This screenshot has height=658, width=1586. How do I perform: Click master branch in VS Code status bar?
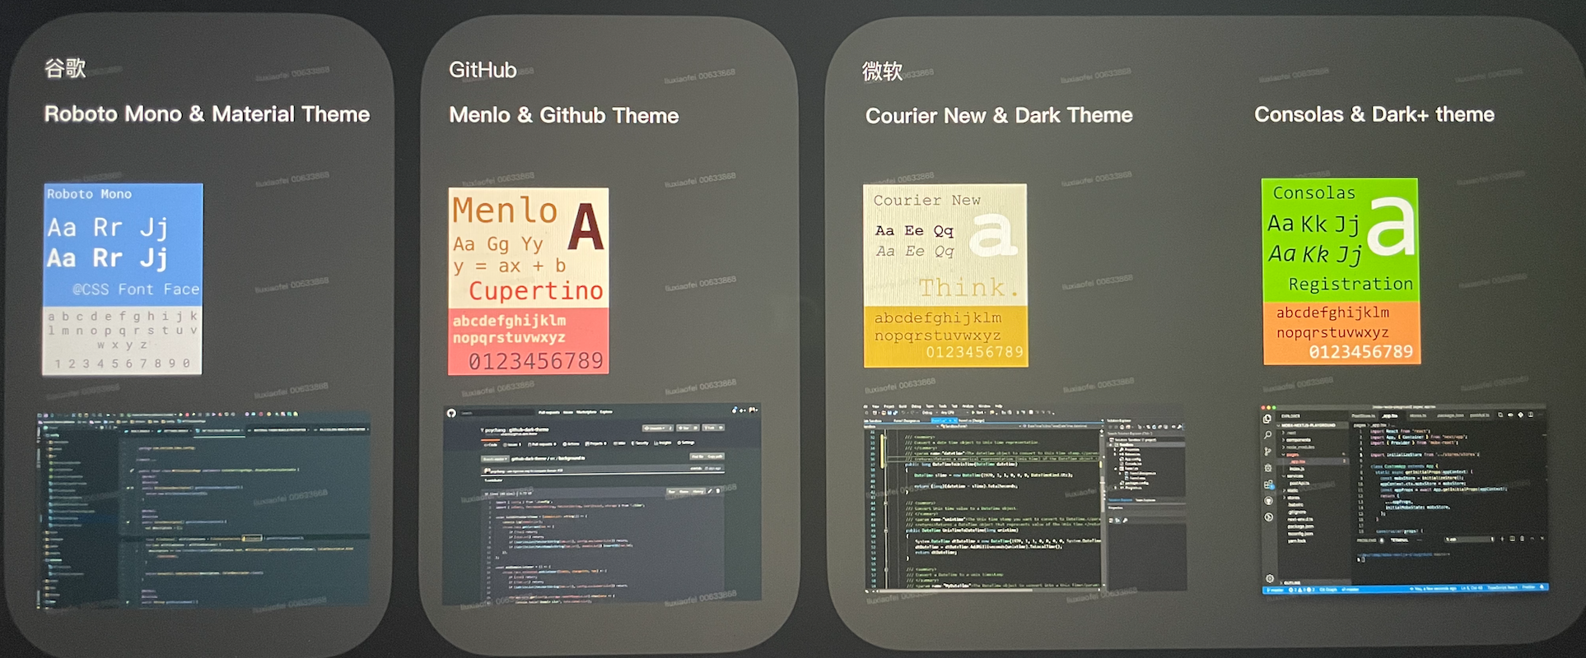(x=1275, y=590)
